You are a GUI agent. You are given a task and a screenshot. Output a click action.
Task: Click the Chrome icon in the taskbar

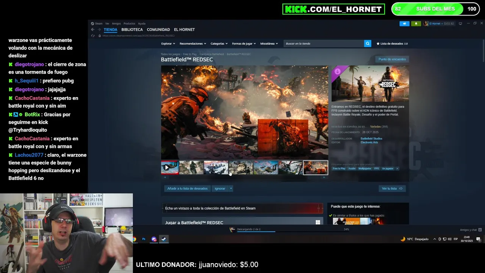point(134,239)
